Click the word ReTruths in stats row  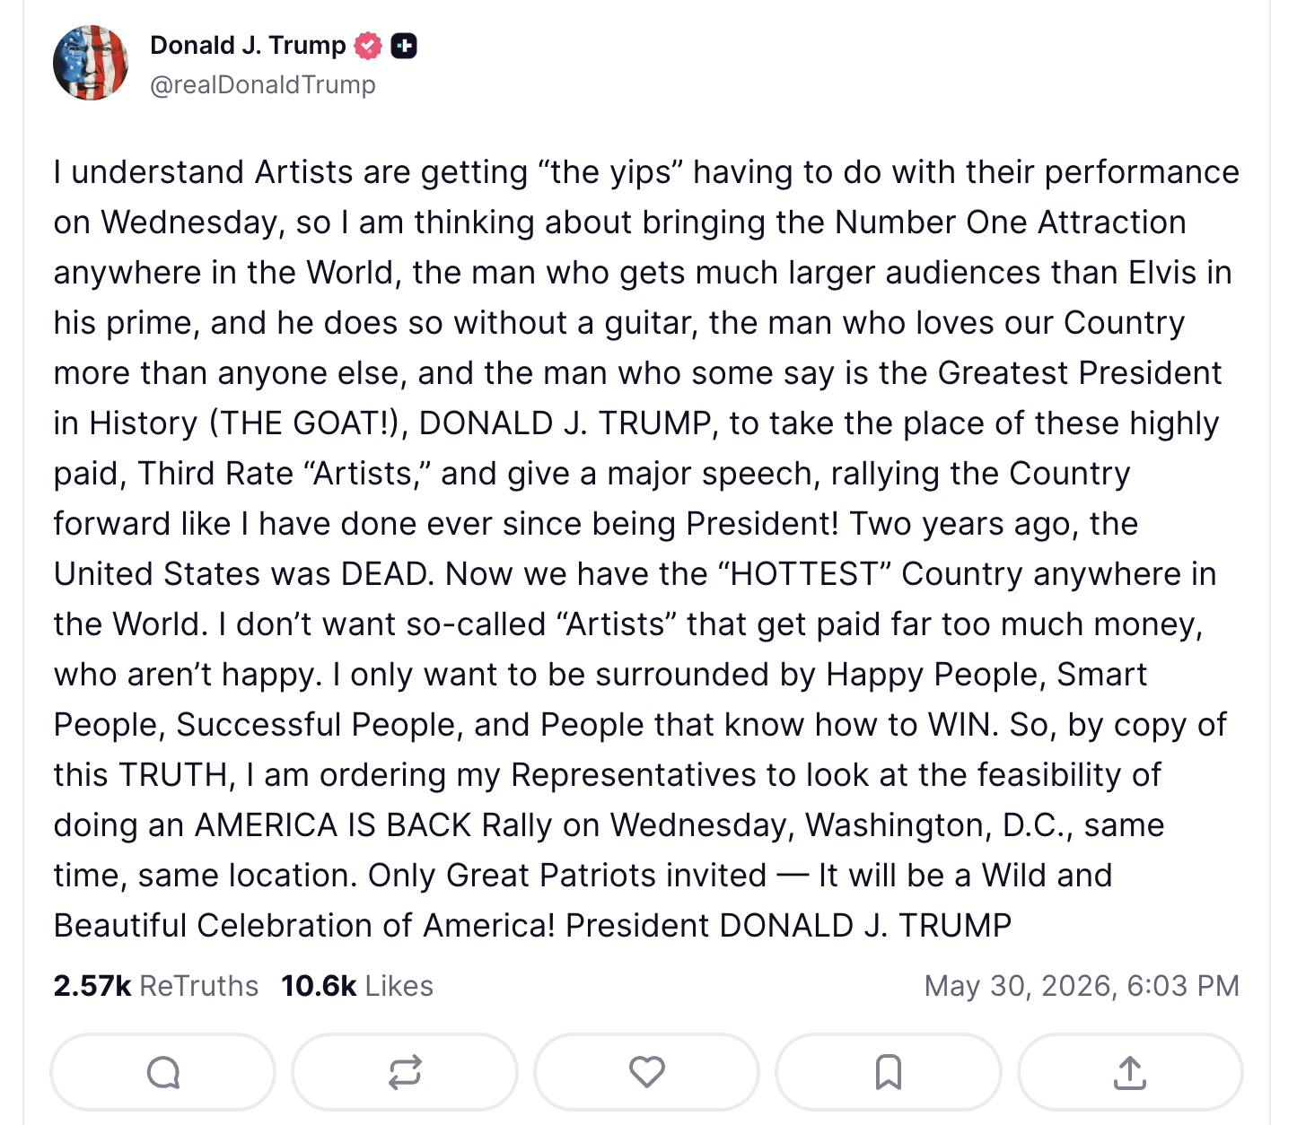click(199, 986)
